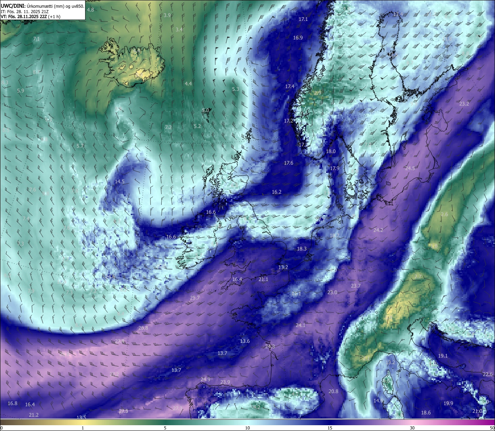The width and height of the screenshot is (495, 431).
Task: Click the 13.5 value label
Action: coord(81,417)
